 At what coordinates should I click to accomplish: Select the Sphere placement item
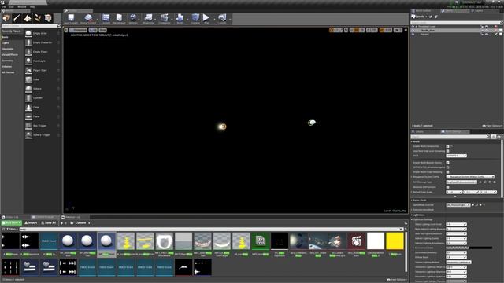pyautogui.click(x=42, y=89)
